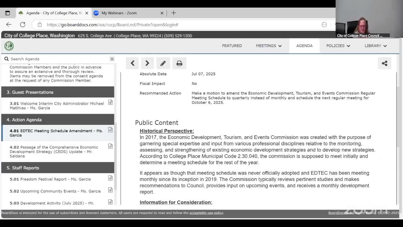
Task: Click the Absolute Date value Jul 07, 2025
Action: click(203, 74)
